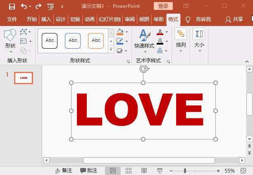Open the Shapes (形状) gallery
Image resolution: width=253 pixels, height=175 pixels.
click(10, 40)
